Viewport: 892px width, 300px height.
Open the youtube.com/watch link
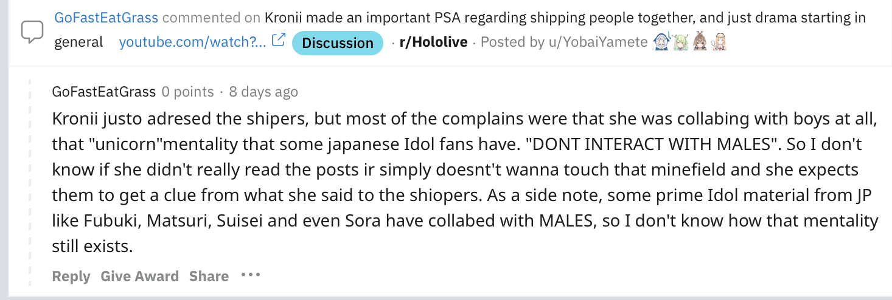pyautogui.click(x=192, y=43)
